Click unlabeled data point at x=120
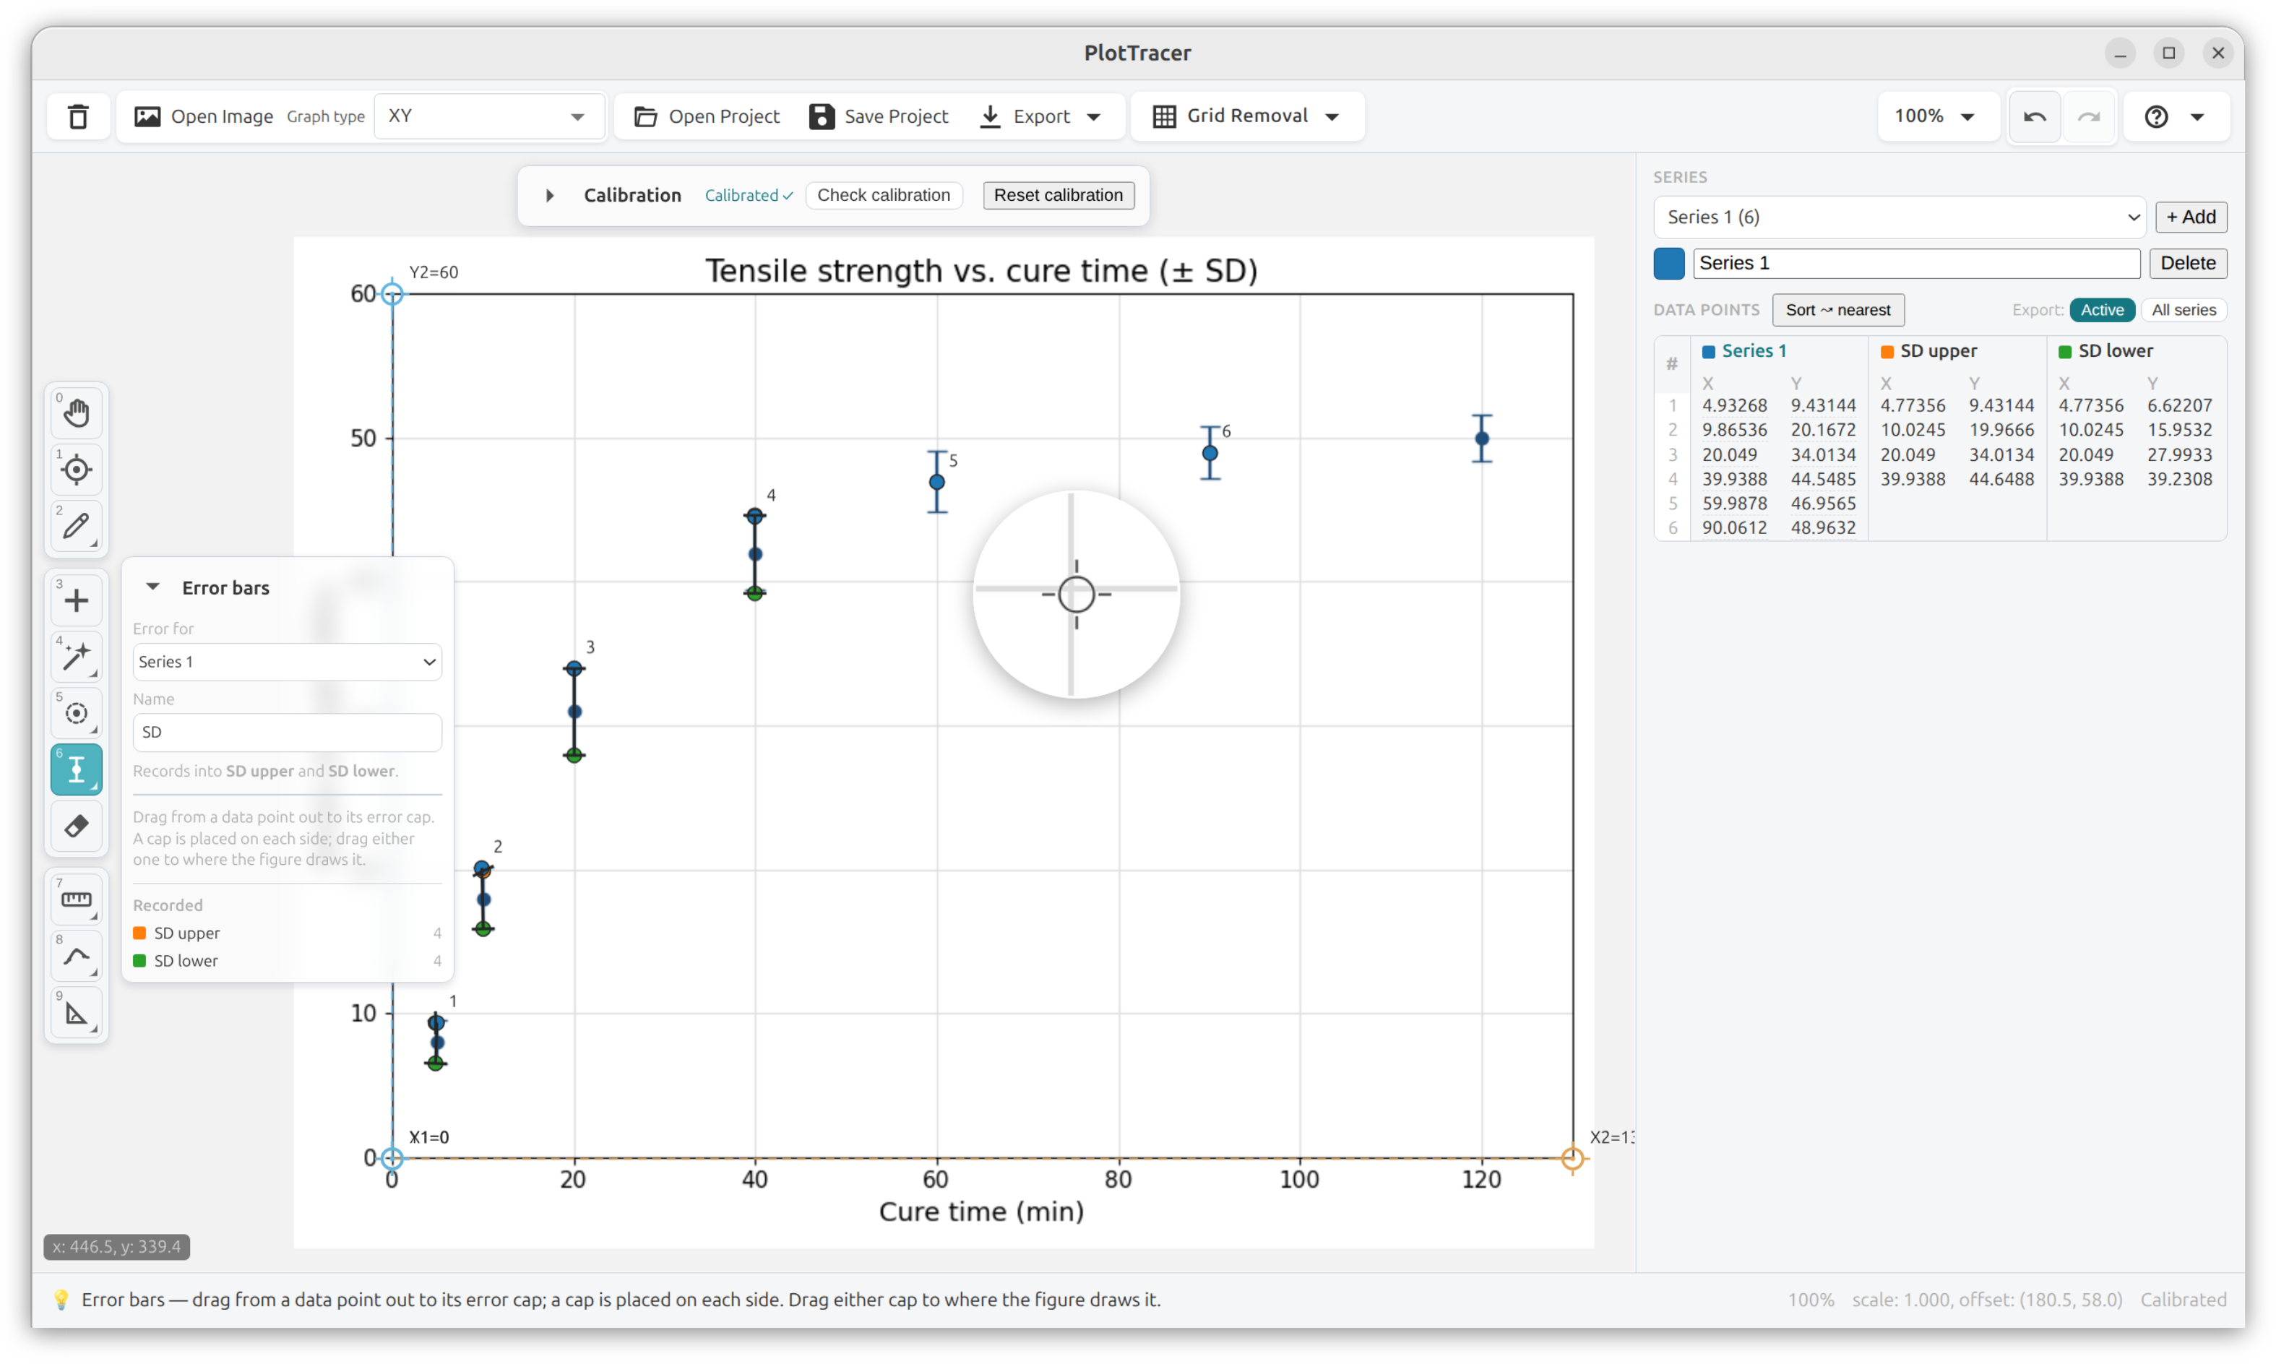The image size is (2276, 1364). tap(1482, 439)
